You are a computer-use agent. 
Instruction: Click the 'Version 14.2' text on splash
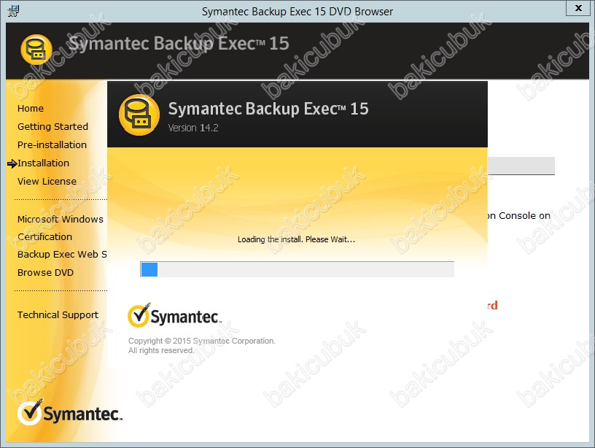(193, 128)
